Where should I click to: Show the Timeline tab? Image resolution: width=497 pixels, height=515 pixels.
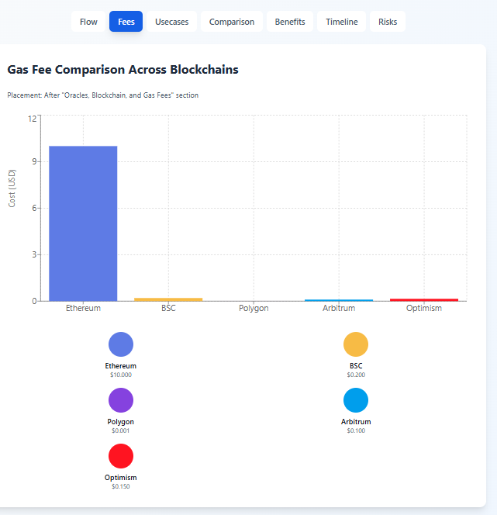coord(341,22)
